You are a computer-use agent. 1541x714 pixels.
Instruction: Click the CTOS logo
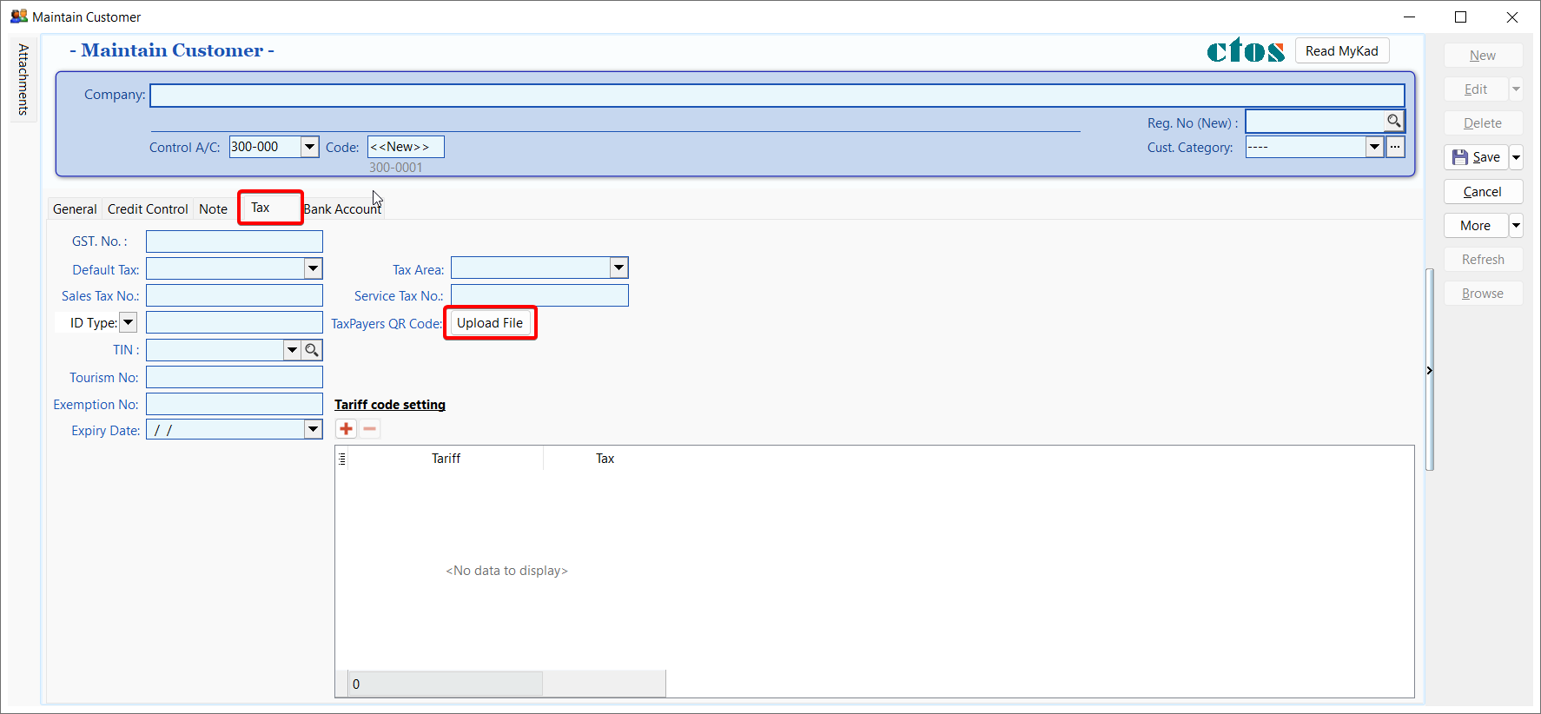tap(1246, 51)
